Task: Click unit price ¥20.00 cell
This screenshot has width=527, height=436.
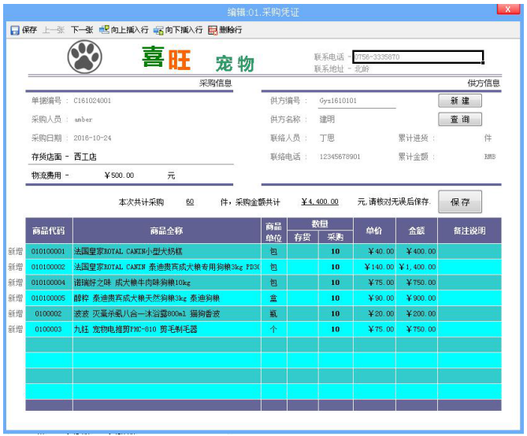Action: 374,314
